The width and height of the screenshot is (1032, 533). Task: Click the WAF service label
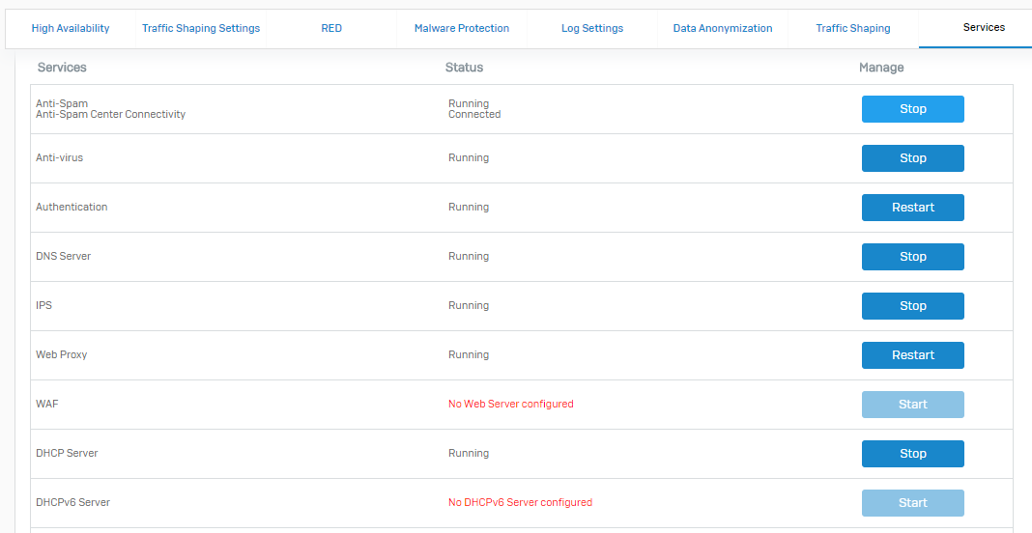click(46, 404)
